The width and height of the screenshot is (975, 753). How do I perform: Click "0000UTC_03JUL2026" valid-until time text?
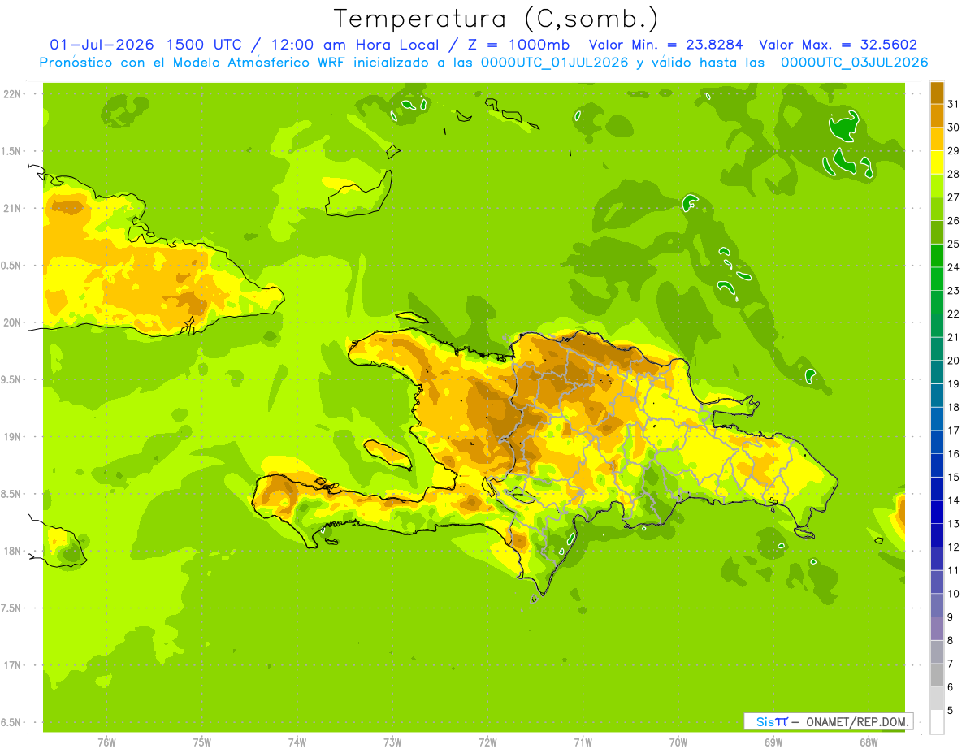click(x=854, y=63)
